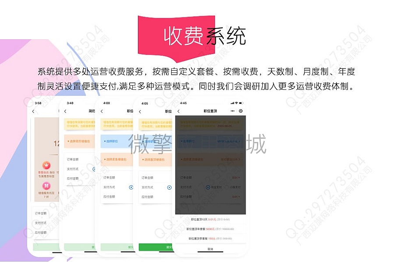This screenshot has width=394, height=262.
Task: Click 季度会员 text under the crown icon
Action: (43, 172)
